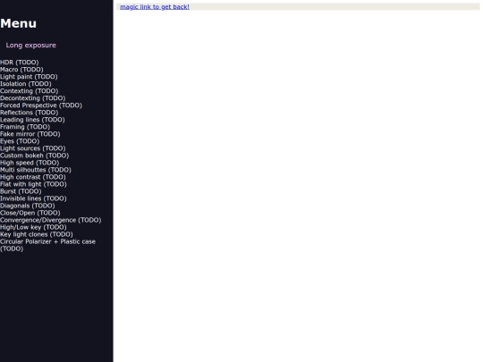Select Convergence/Divergence (TODO)
Image resolution: width=483 pixels, height=362 pixels.
click(x=50, y=221)
